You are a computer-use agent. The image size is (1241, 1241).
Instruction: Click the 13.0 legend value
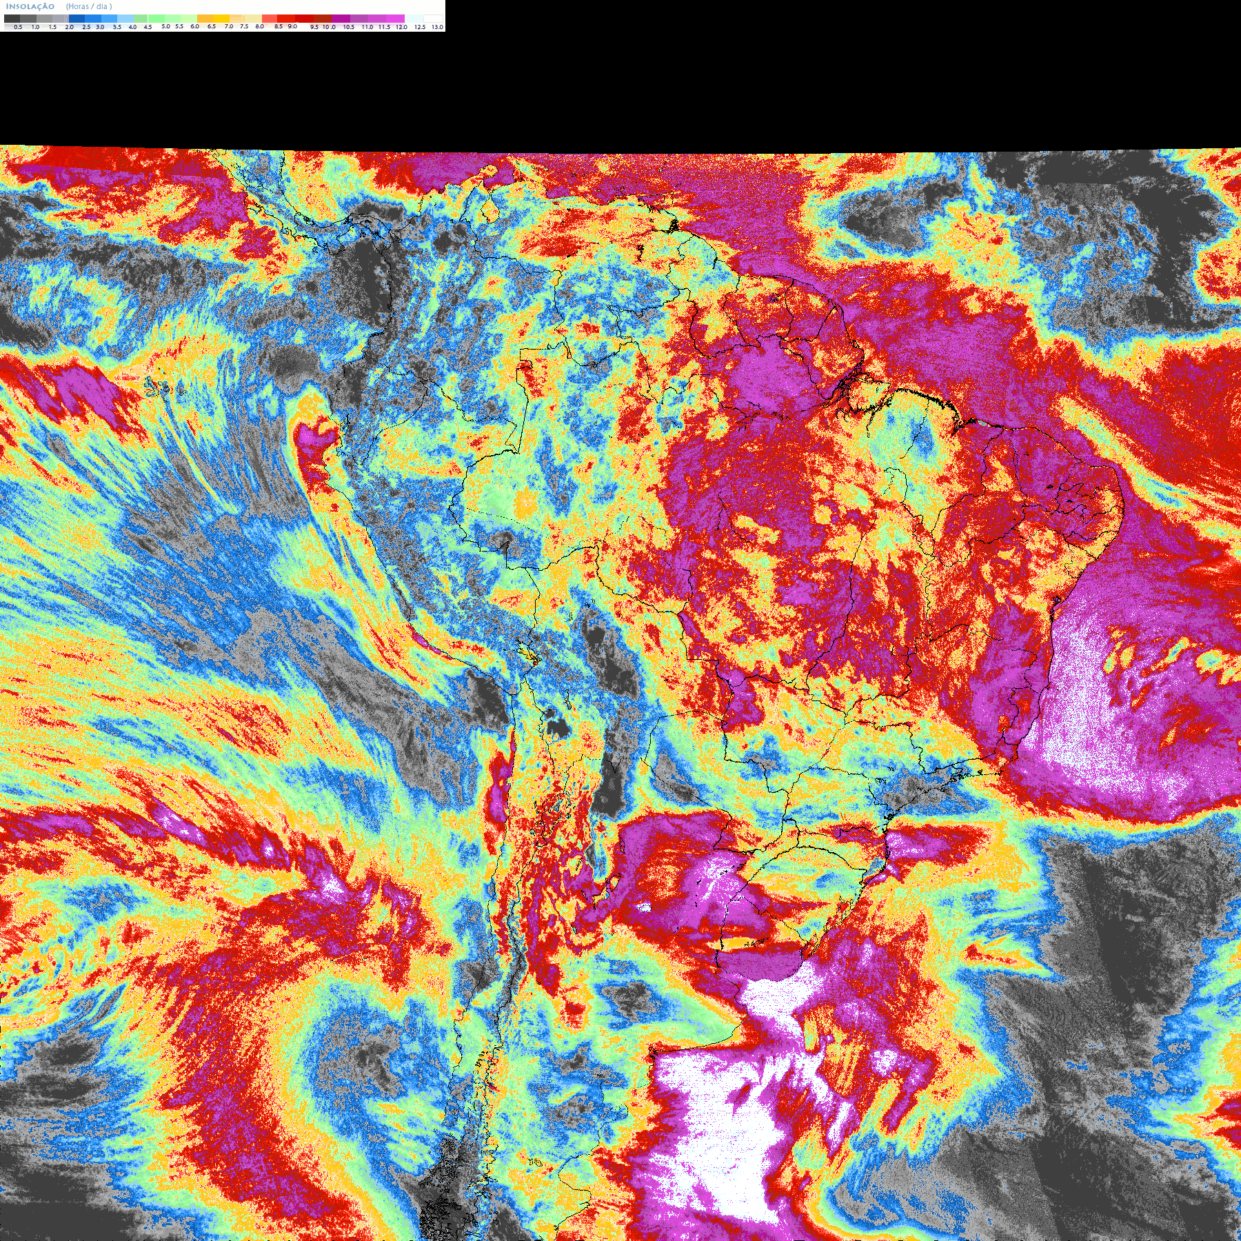(x=437, y=27)
